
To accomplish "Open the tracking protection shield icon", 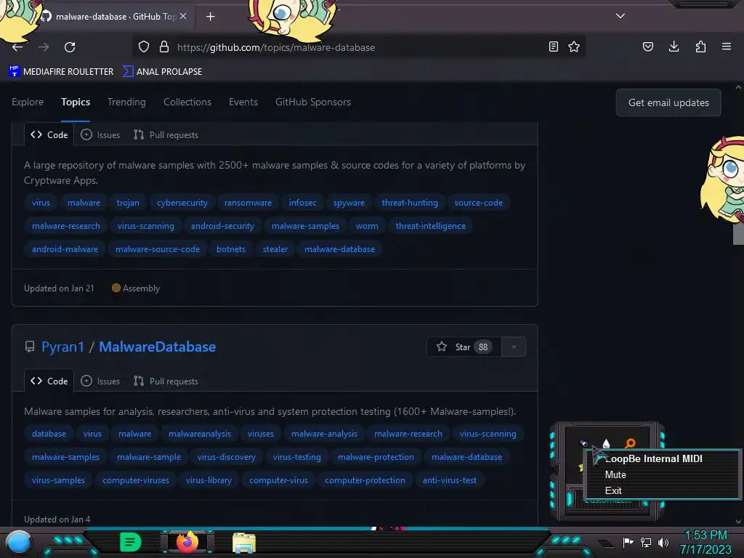I will click(x=144, y=46).
